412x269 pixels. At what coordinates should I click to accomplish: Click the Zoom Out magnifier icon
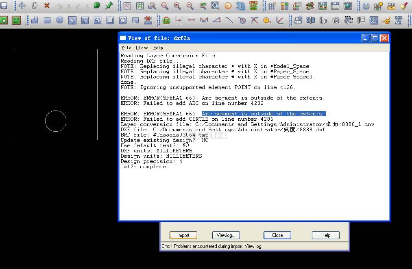190,6
